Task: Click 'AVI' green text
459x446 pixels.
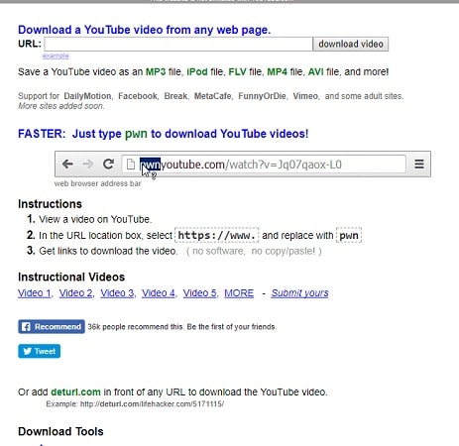Action: [316, 71]
